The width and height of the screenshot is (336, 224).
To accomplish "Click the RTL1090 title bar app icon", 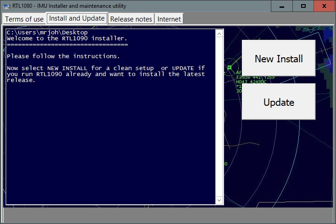I will click(6, 6).
